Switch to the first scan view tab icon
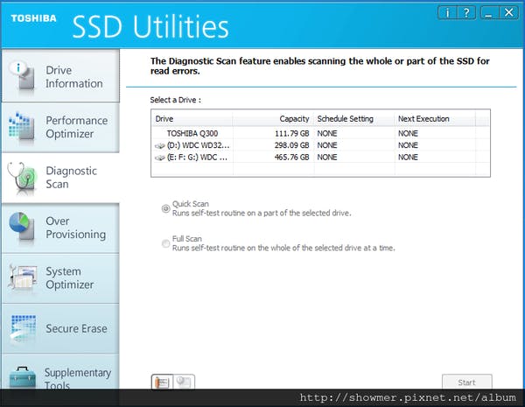 pyautogui.click(x=162, y=382)
